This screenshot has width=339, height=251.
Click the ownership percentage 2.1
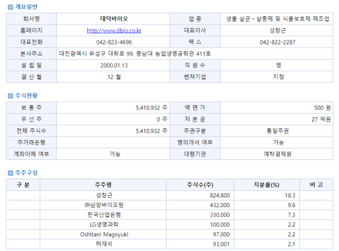pos(292,244)
